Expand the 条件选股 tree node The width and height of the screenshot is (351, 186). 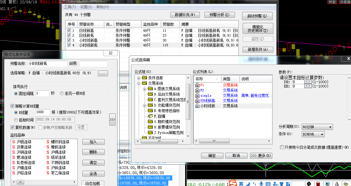point(139,78)
